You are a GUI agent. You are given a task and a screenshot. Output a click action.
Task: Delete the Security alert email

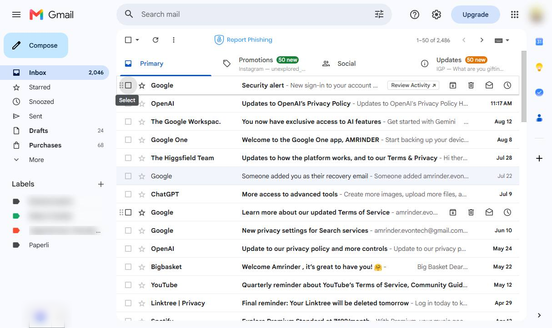click(x=471, y=85)
